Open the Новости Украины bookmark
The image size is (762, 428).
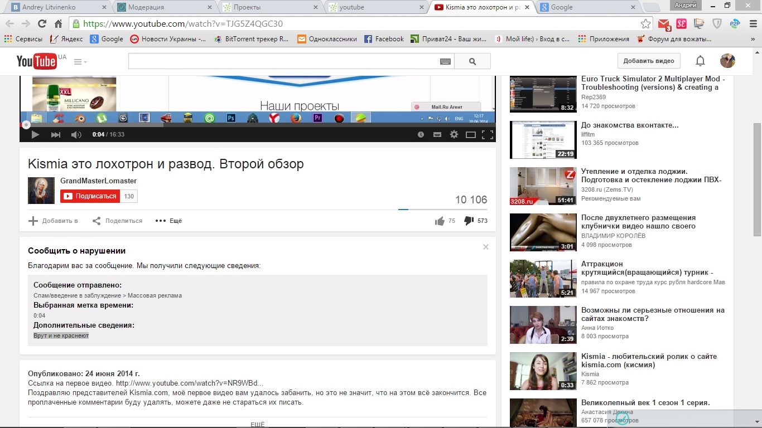pyautogui.click(x=168, y=39)
